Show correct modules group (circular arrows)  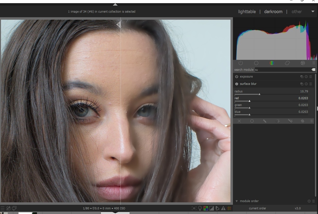click(287, 63)
